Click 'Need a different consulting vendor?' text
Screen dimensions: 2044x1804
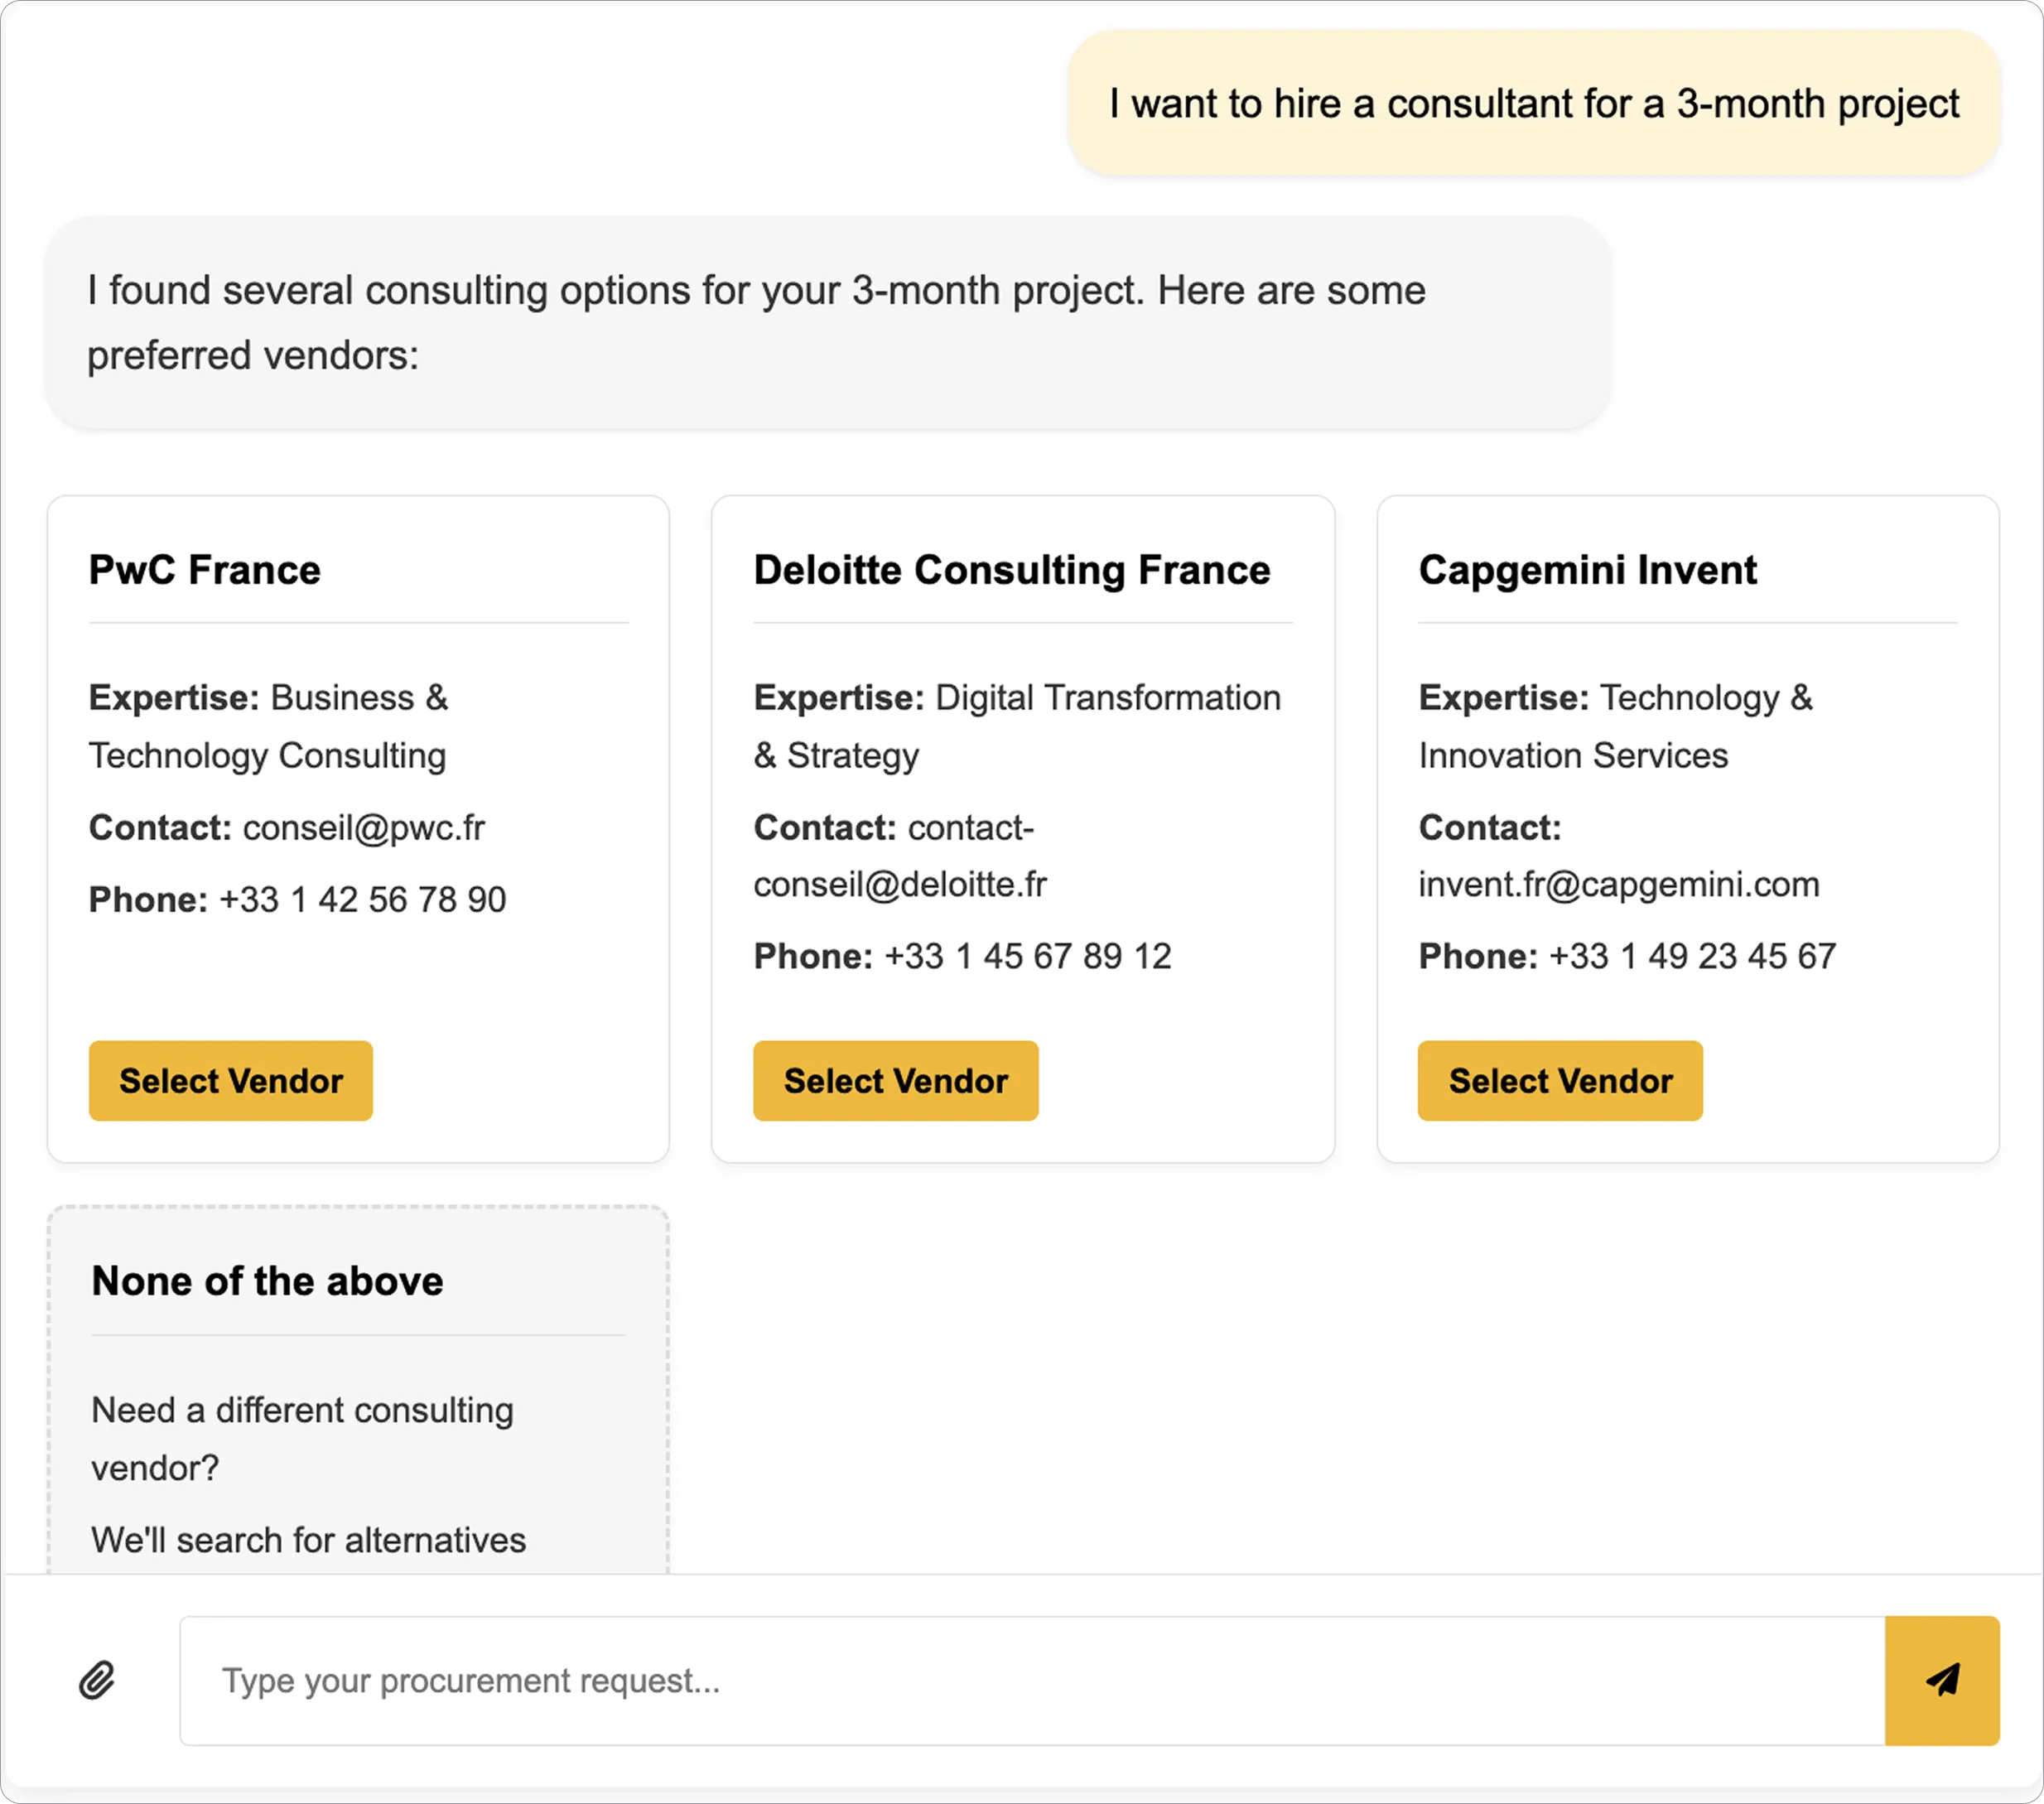(x=302, y=1439)
